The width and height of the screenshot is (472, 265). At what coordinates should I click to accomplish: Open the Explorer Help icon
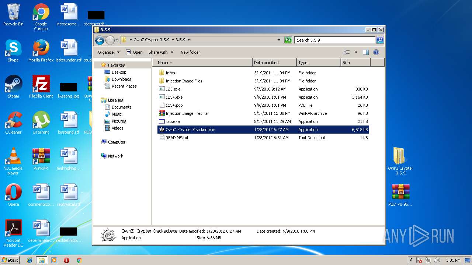376,52
